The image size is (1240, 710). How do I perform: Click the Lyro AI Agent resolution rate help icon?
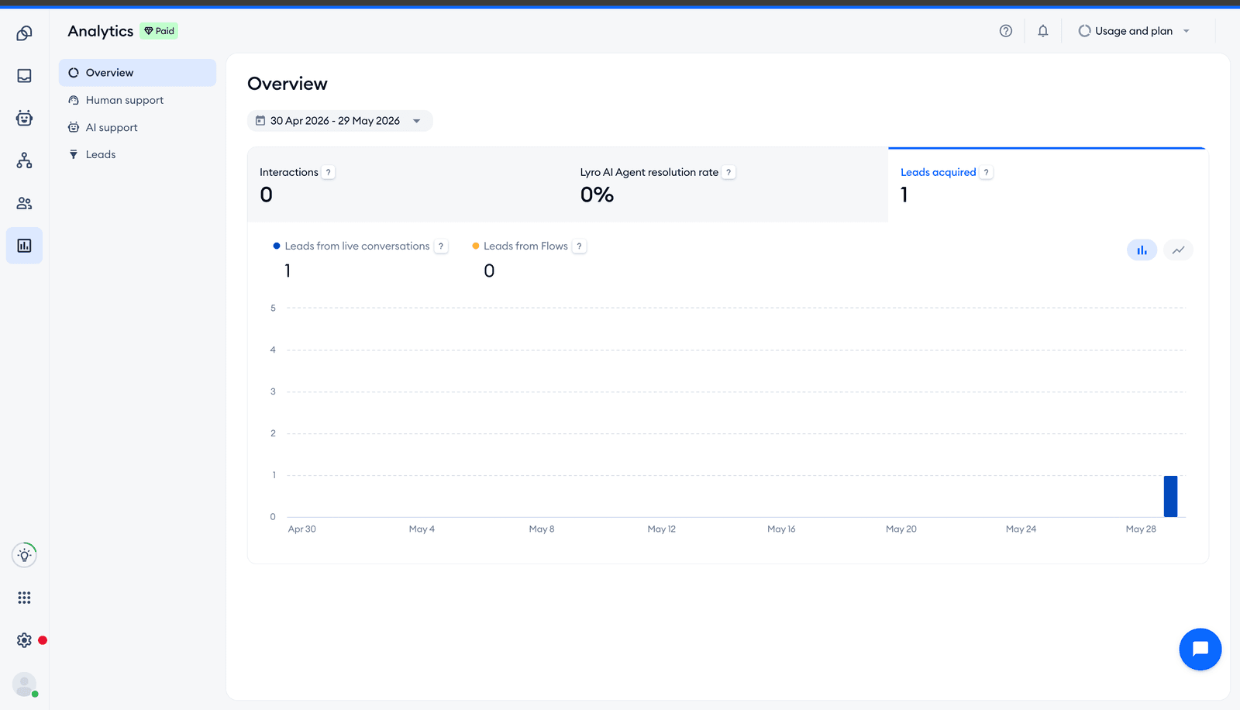(728, 173)
